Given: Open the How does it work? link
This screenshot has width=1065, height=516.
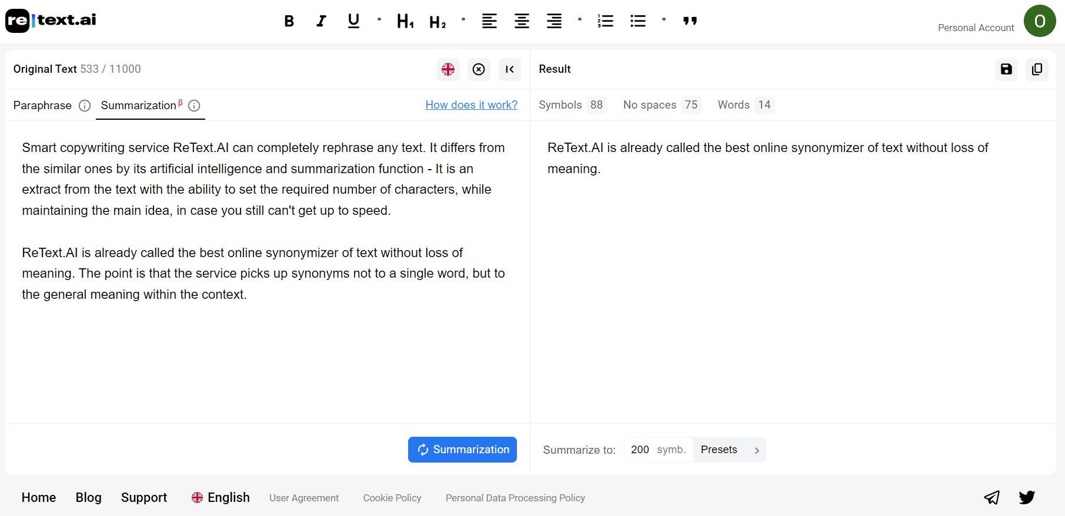Looking at the screenshot, I should tap(472, 105).
